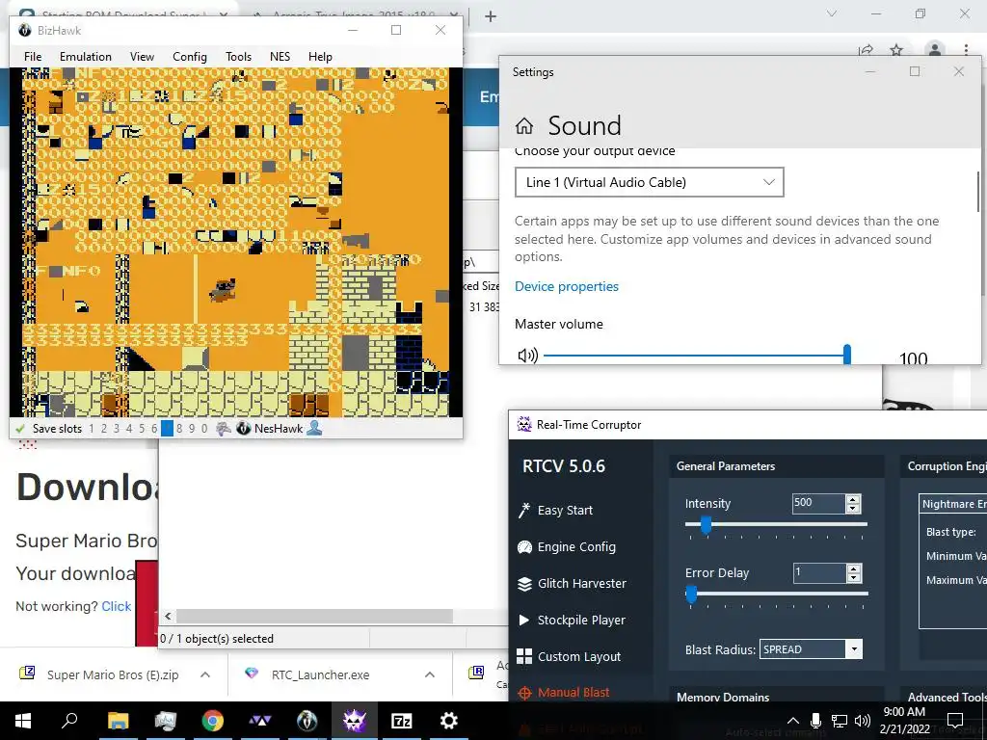Viewport: 987px width, 740px height.
Task: Open the Nightmare Engine dropdown
Action: click(x=953, y=504)
